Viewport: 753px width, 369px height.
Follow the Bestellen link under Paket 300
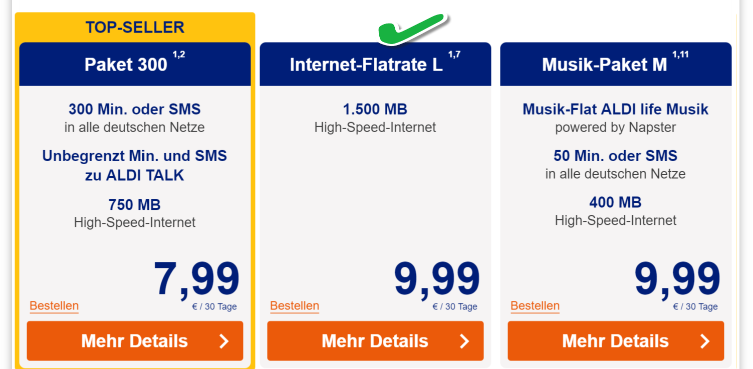pyautogui.click(x=54, y=306)
